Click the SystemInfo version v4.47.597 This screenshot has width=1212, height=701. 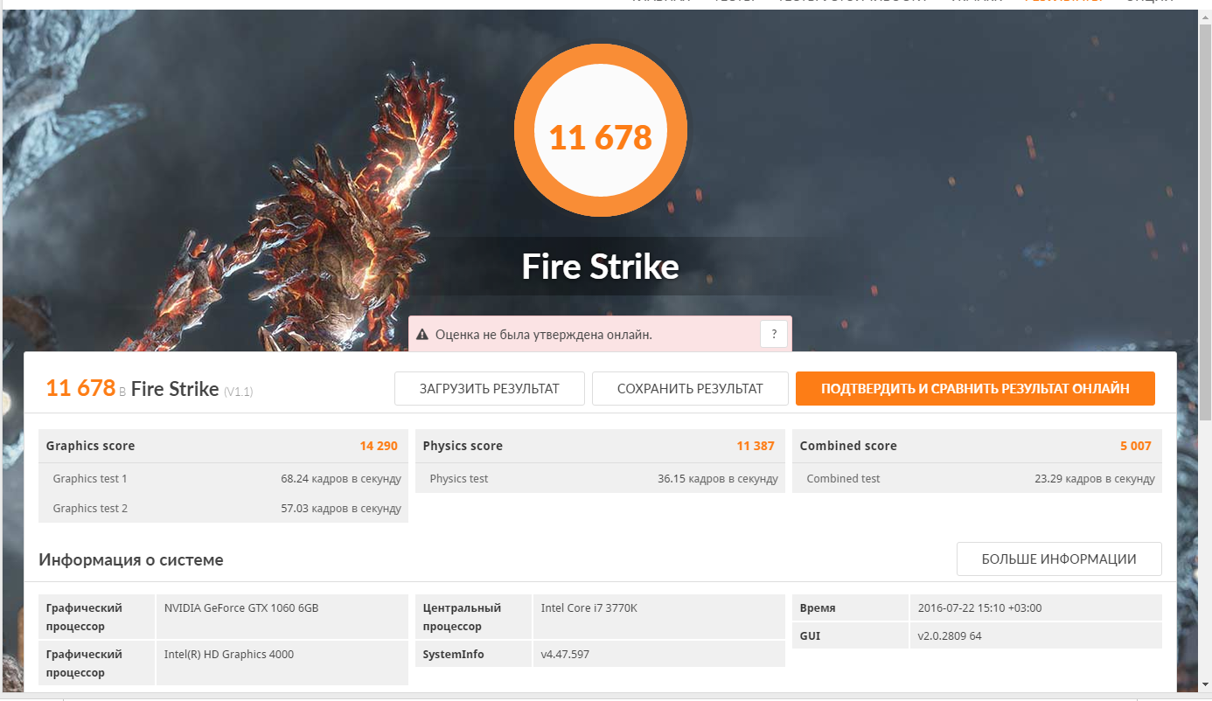(565, 655)
